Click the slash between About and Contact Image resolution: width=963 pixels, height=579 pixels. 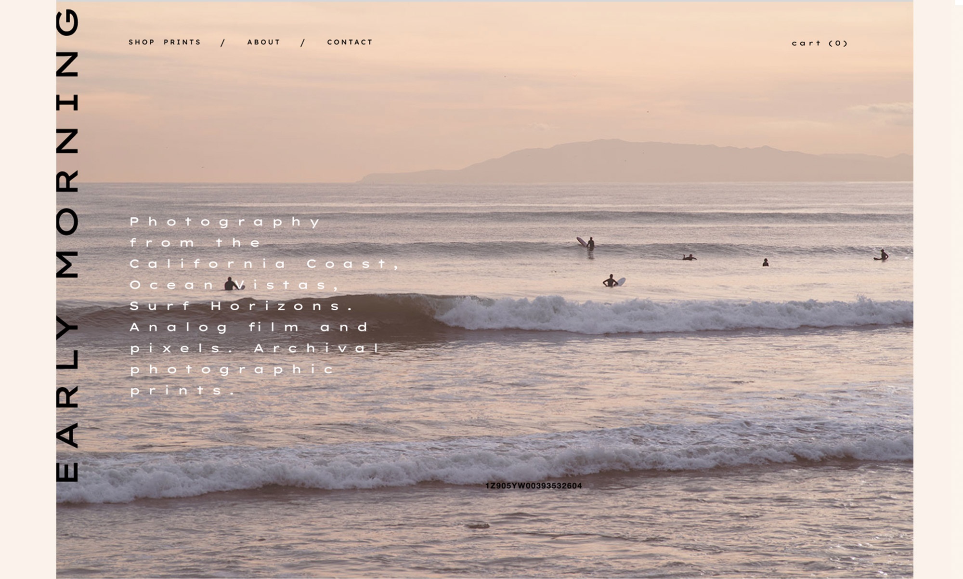point(302,43)
